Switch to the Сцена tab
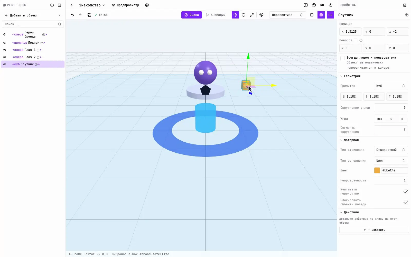 [x=192, y=15]
